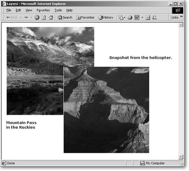189x171 pixels.
Task: Click the Stop loading icon
Action: pos(37,18)
